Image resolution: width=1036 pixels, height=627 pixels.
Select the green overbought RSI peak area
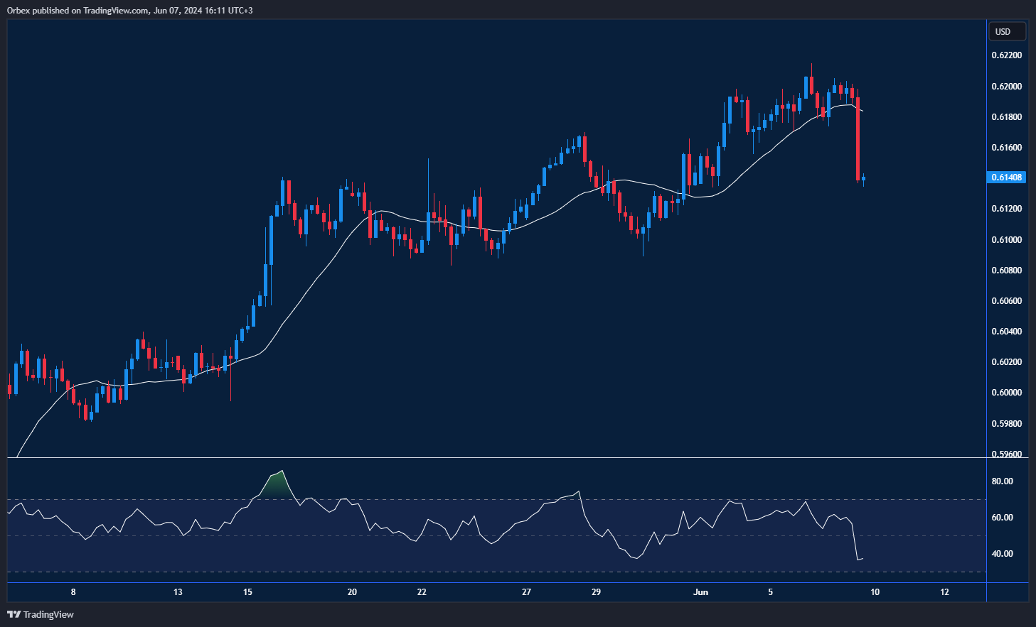click(x=276, y=486)
